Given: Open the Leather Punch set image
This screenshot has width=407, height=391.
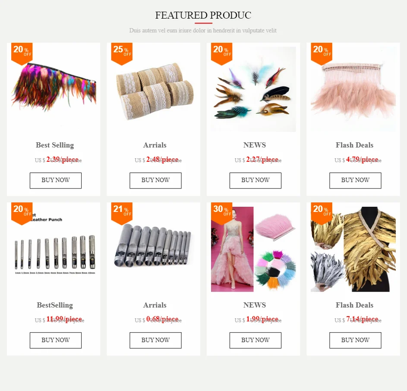Looking at the screenshot, I should tap(54, 249).
